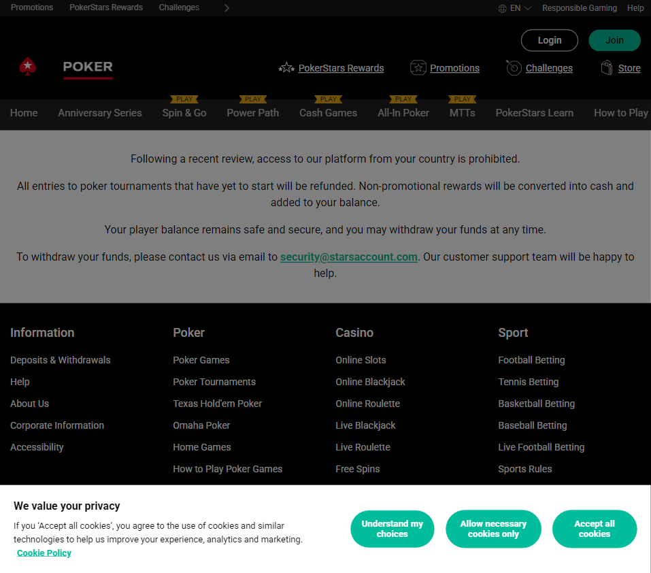This screenshot has width=651, height=573.
Task: Open the Online Roulette footer link
Action: [368, 404]
